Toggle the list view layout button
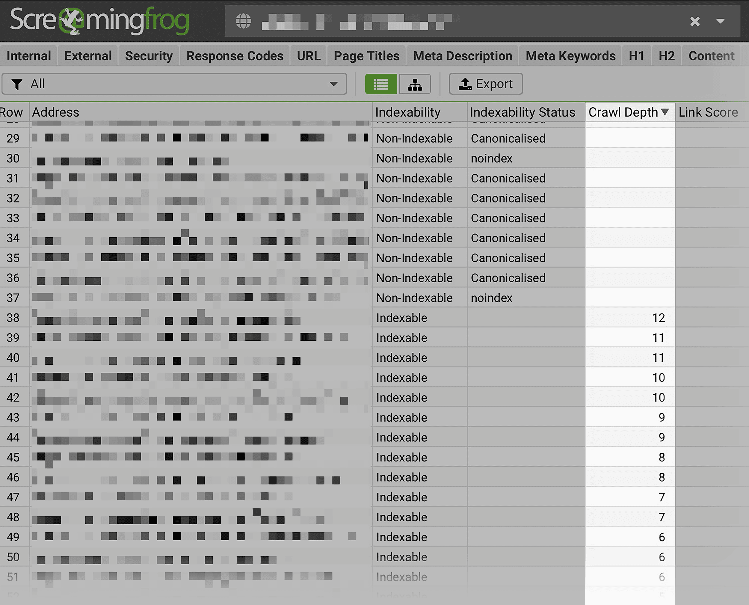 pos(381,83)
